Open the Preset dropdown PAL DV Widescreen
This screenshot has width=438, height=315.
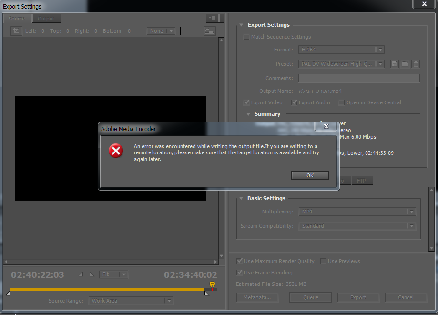click(x=341, y=64)
